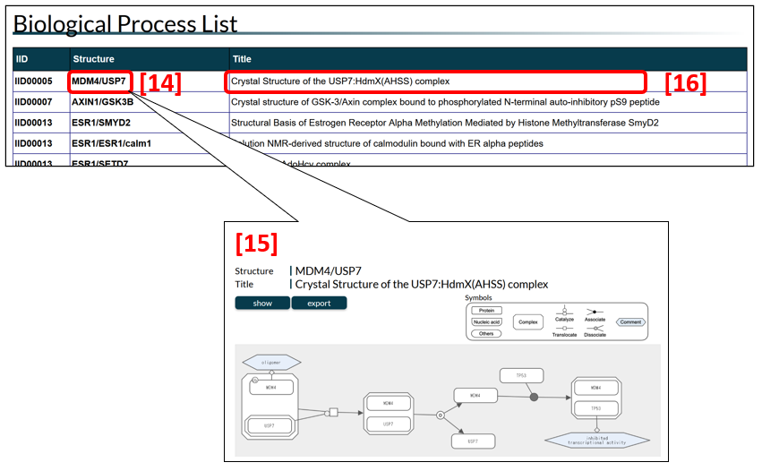Click the inhibited transcriptional activity comment node
This screenshot has height=471, width=762.
pyautogui.click(x=597, y=440)
